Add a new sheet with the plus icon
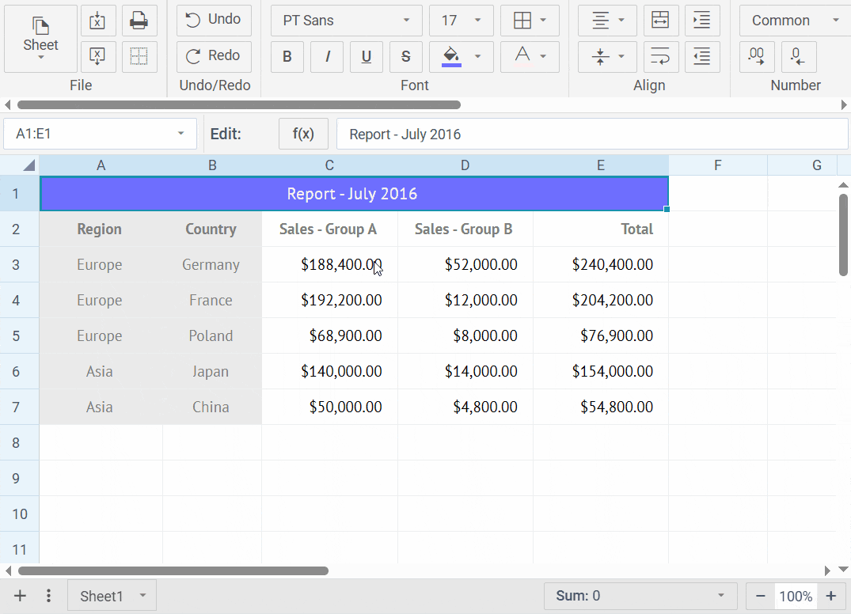The image size is (851, 614). pos(20,595)
